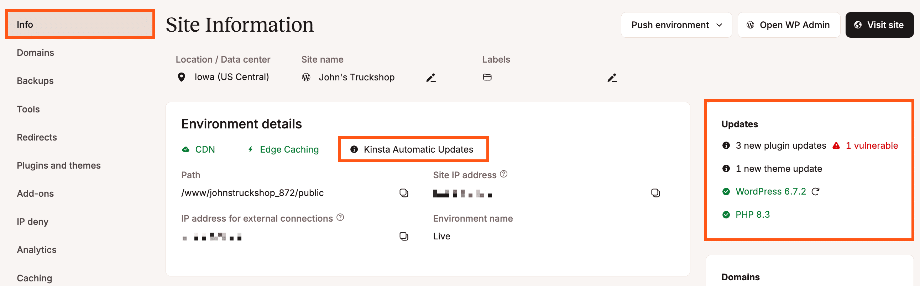
Task: Click green check beside PHP 8.3
Action: click(726, 215)
